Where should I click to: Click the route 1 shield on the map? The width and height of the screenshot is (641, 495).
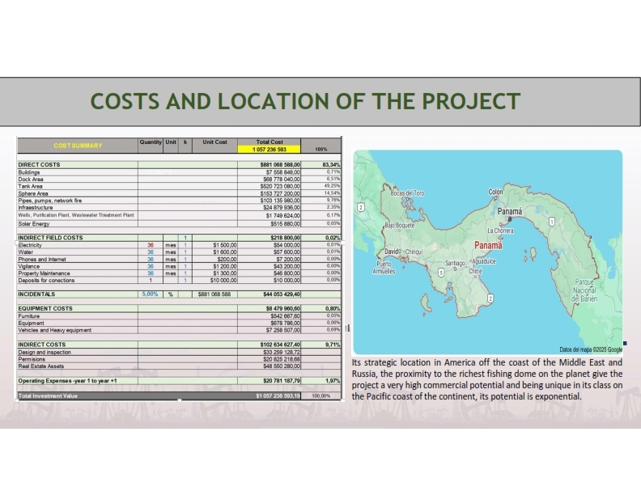551,221
